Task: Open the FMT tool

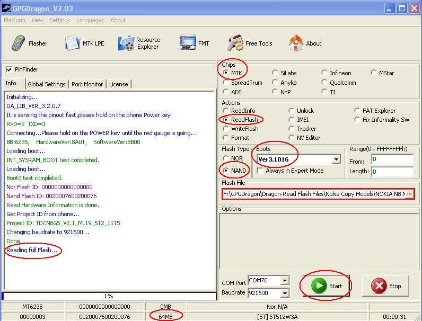Action: tap(194, 43)
